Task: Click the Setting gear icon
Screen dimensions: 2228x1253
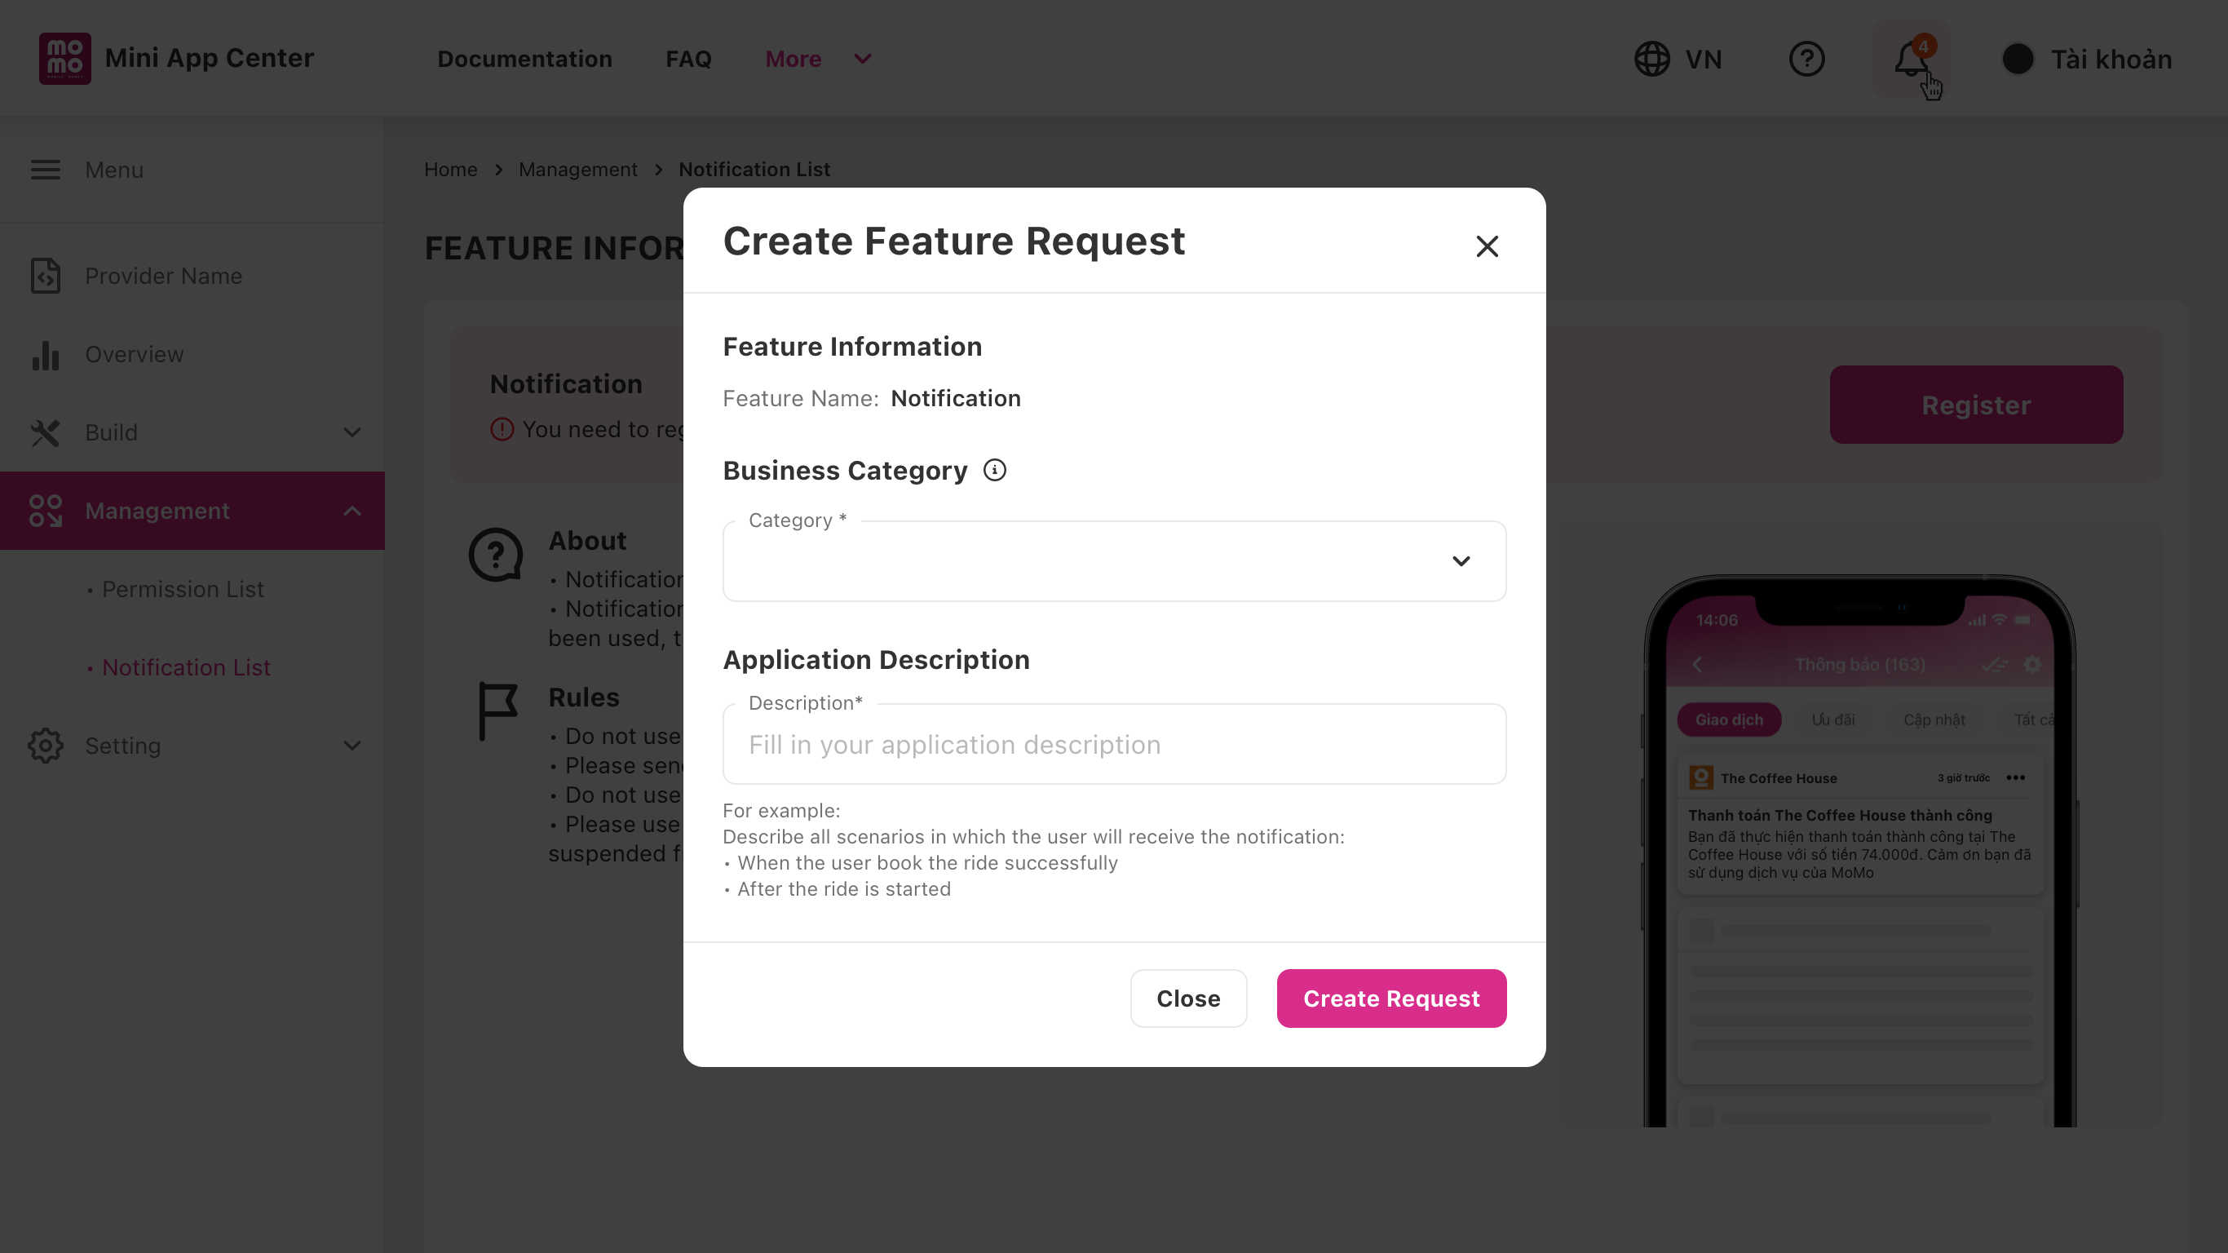Action: point(46,745)
